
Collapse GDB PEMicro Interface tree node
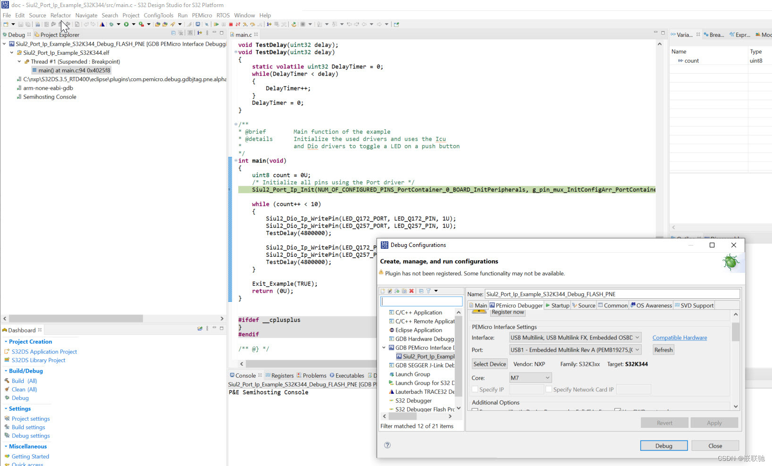pos(384,348)
